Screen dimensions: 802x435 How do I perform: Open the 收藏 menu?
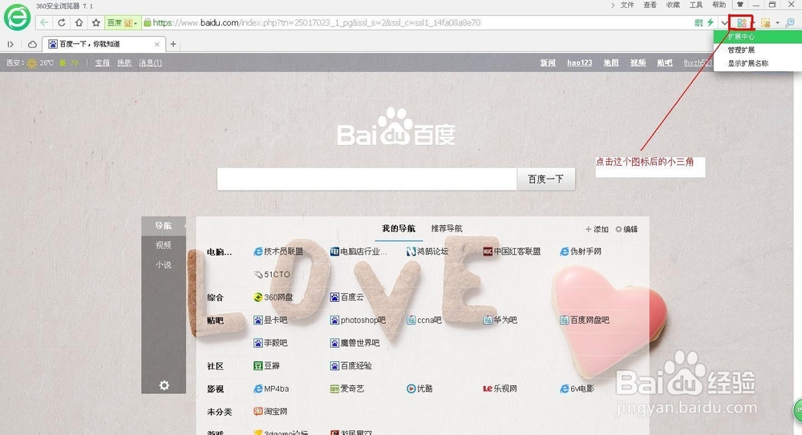pos(673,5)
